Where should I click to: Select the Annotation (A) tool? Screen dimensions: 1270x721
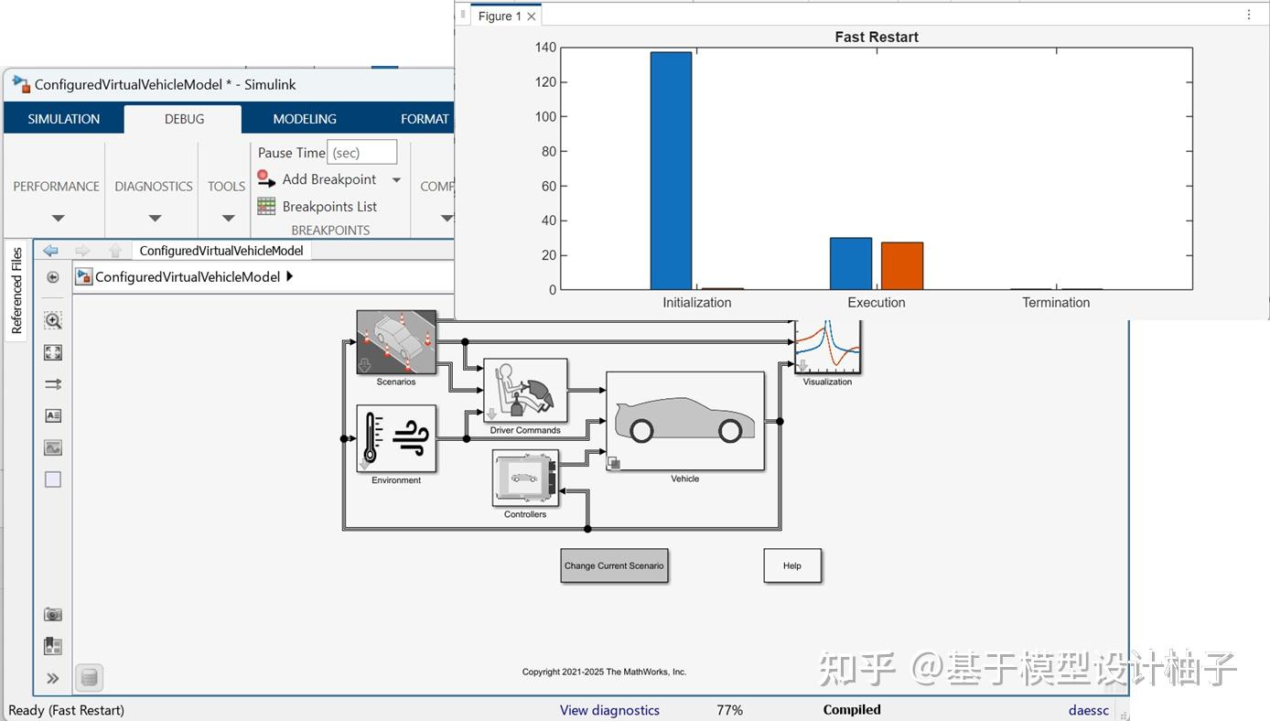point(53,415)
